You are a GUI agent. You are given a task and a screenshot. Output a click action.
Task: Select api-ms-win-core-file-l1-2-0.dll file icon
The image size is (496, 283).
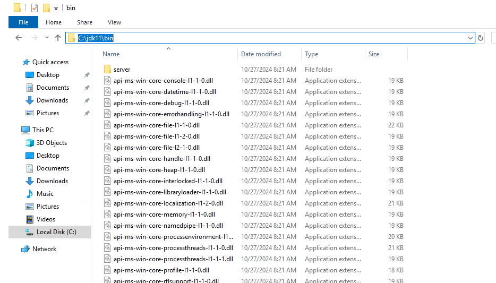[108, 136]
